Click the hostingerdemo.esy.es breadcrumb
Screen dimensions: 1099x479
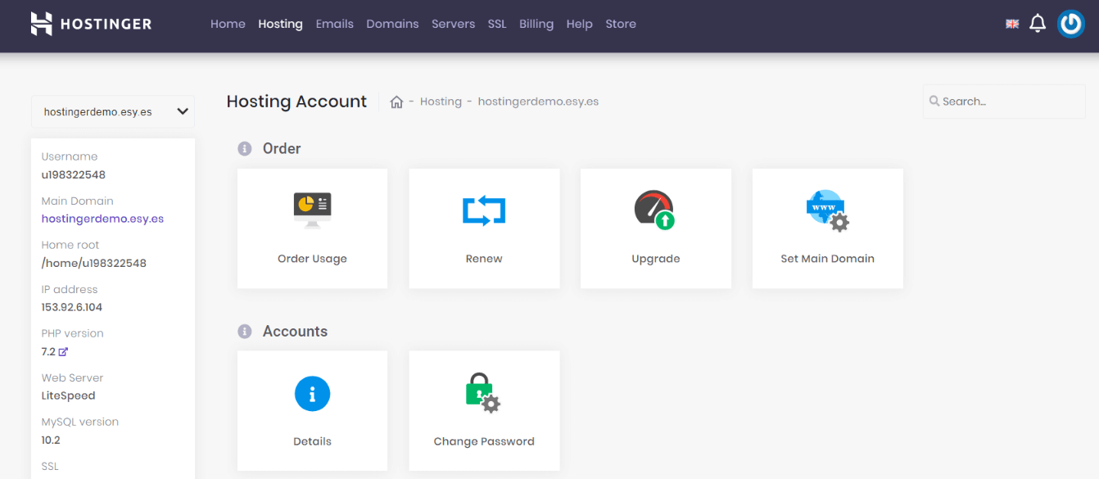click(538, 102)
